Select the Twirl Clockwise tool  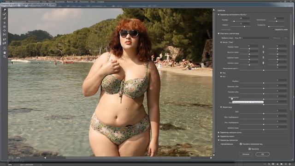5,23
